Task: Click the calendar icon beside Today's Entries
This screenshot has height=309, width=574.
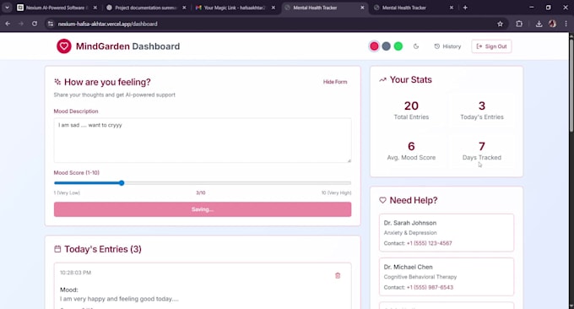Action: tap(57, 249)
